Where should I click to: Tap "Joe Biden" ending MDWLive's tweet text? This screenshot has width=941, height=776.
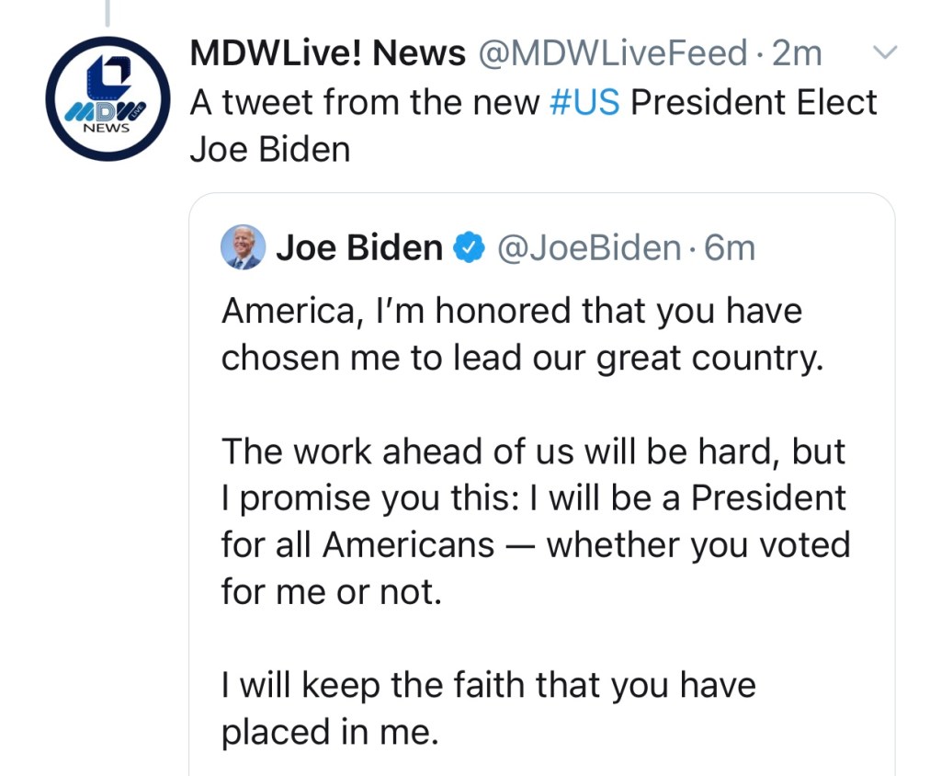click(270, 149)
